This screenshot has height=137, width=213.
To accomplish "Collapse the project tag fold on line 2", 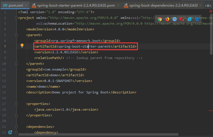I will tap(16, 18).
